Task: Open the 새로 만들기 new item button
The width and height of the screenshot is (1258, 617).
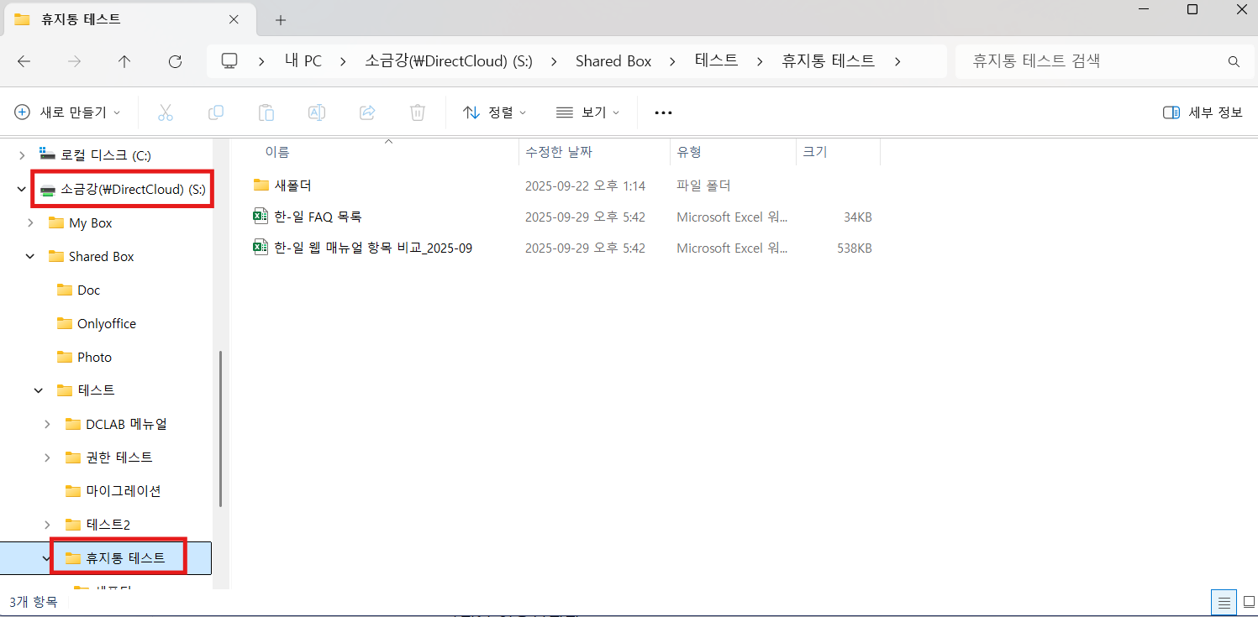Action: [67, 112]
